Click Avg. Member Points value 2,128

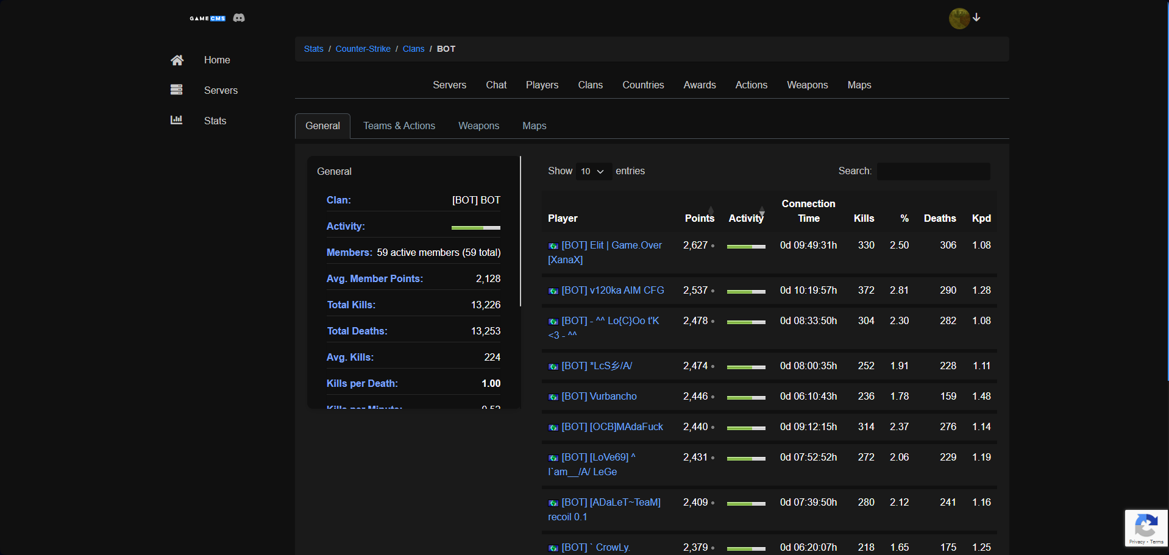pos(488,278)
